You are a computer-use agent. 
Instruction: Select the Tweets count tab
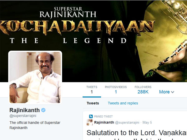[x=92, y=90]
